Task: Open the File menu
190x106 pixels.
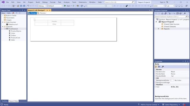Action: click(x=7, y=2)
